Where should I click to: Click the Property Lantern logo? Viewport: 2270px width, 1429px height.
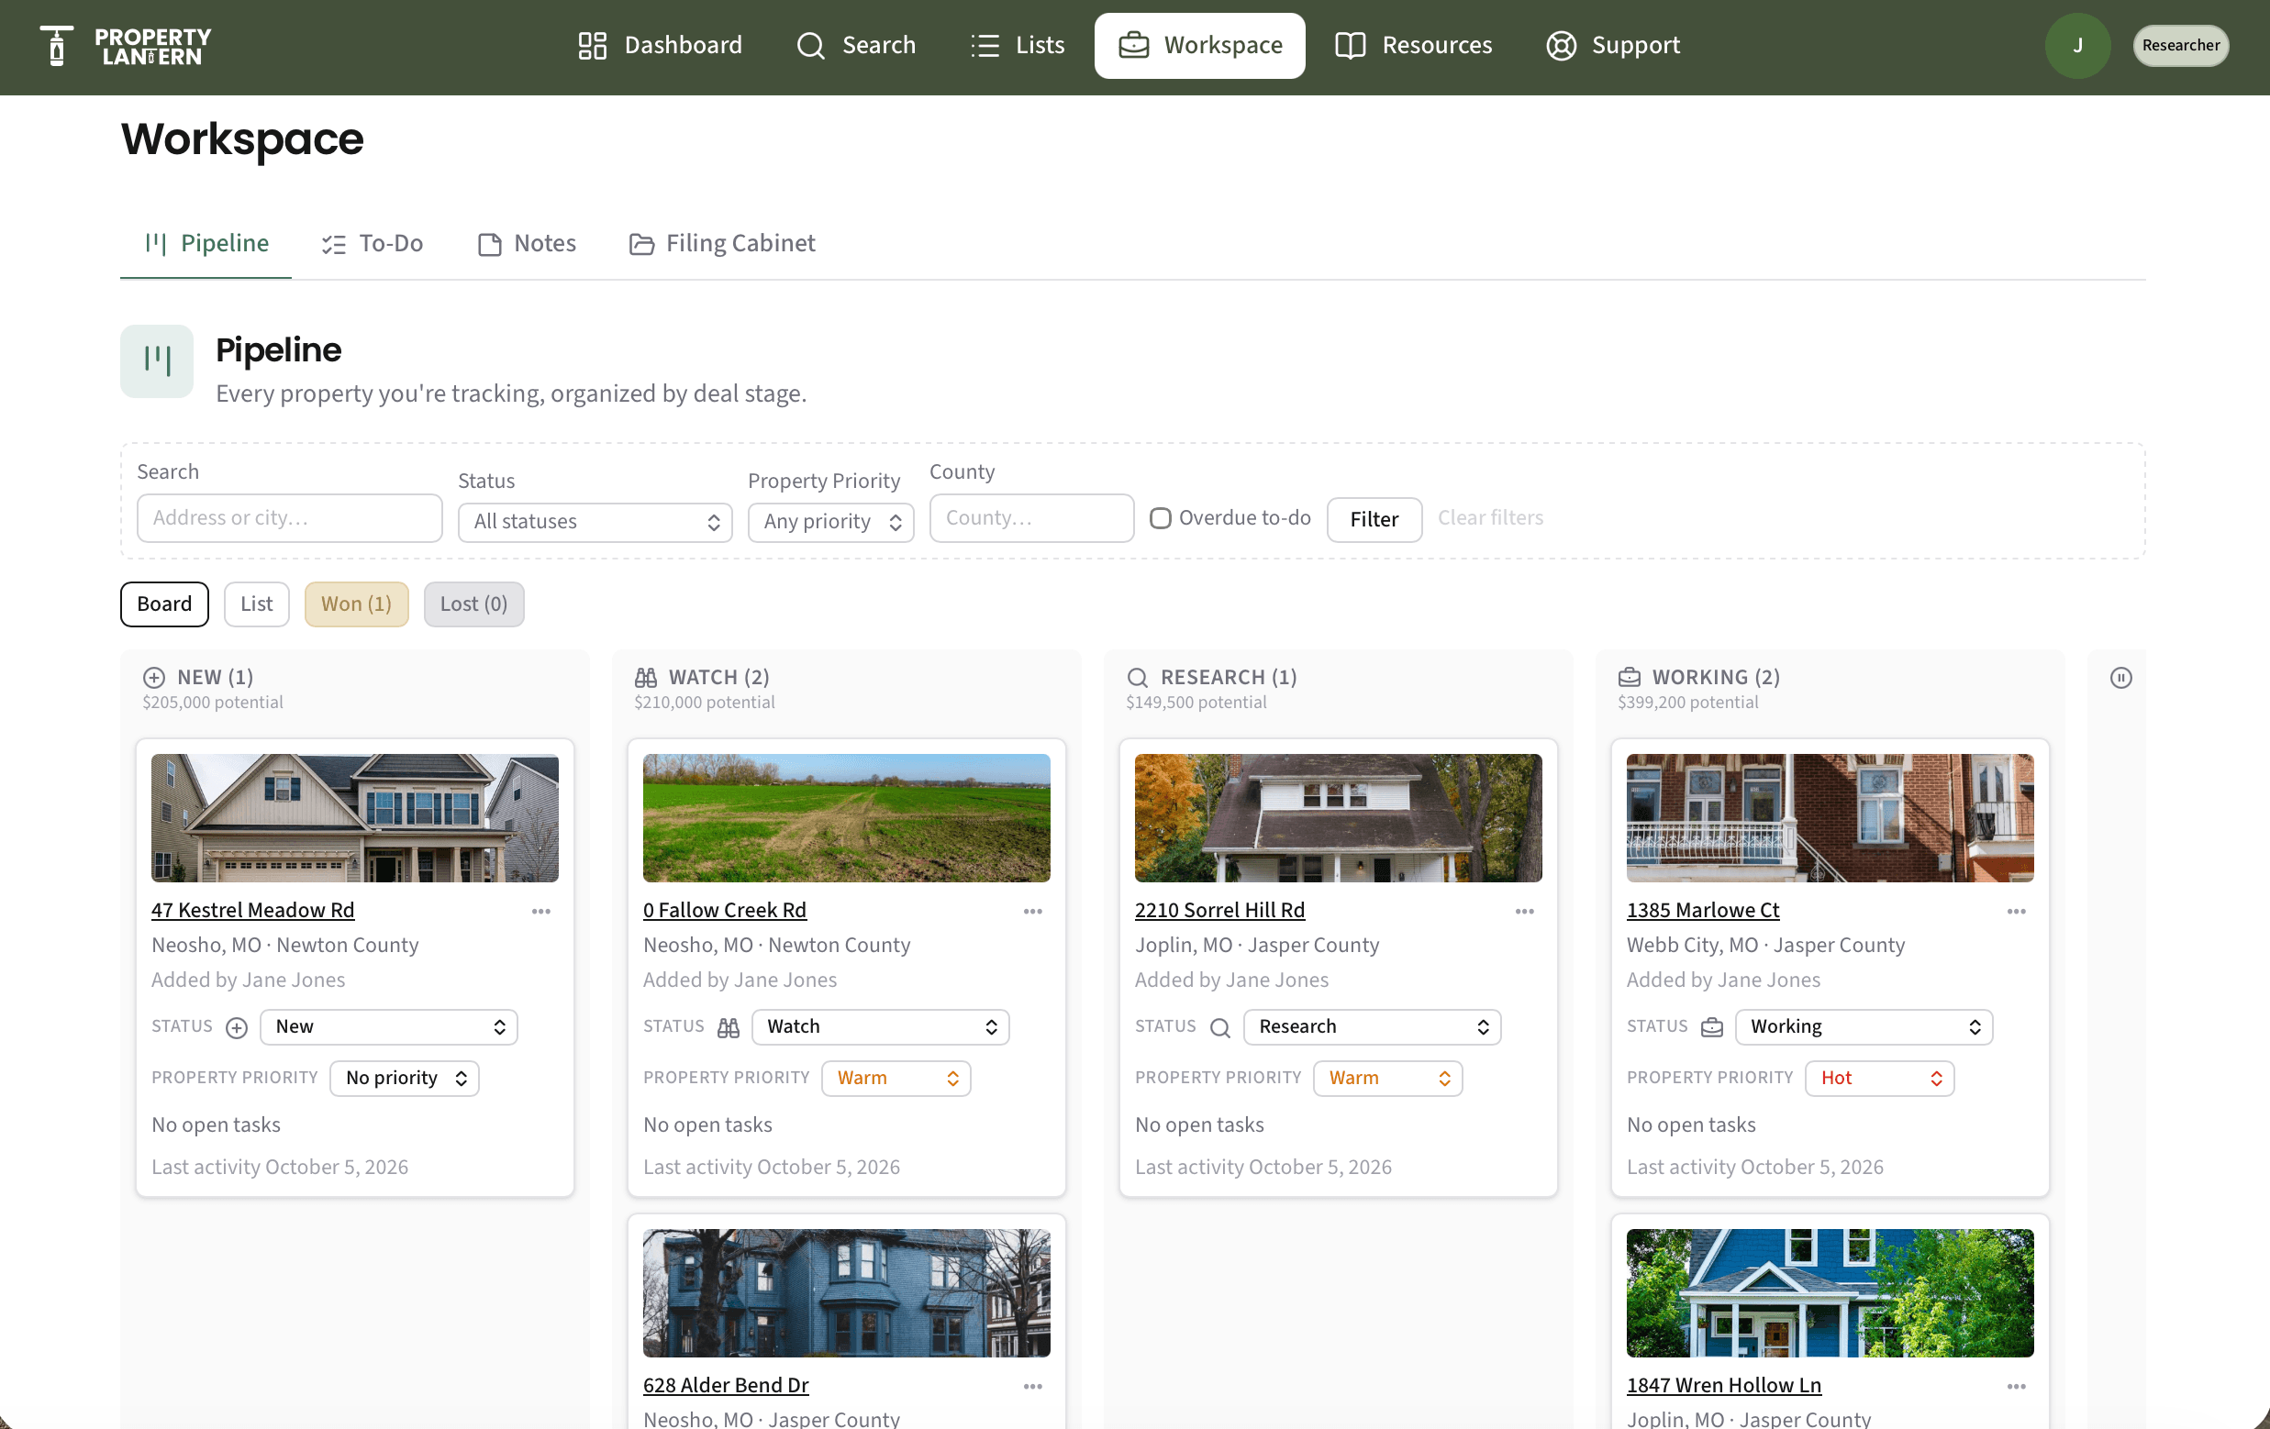pos(126,45)
